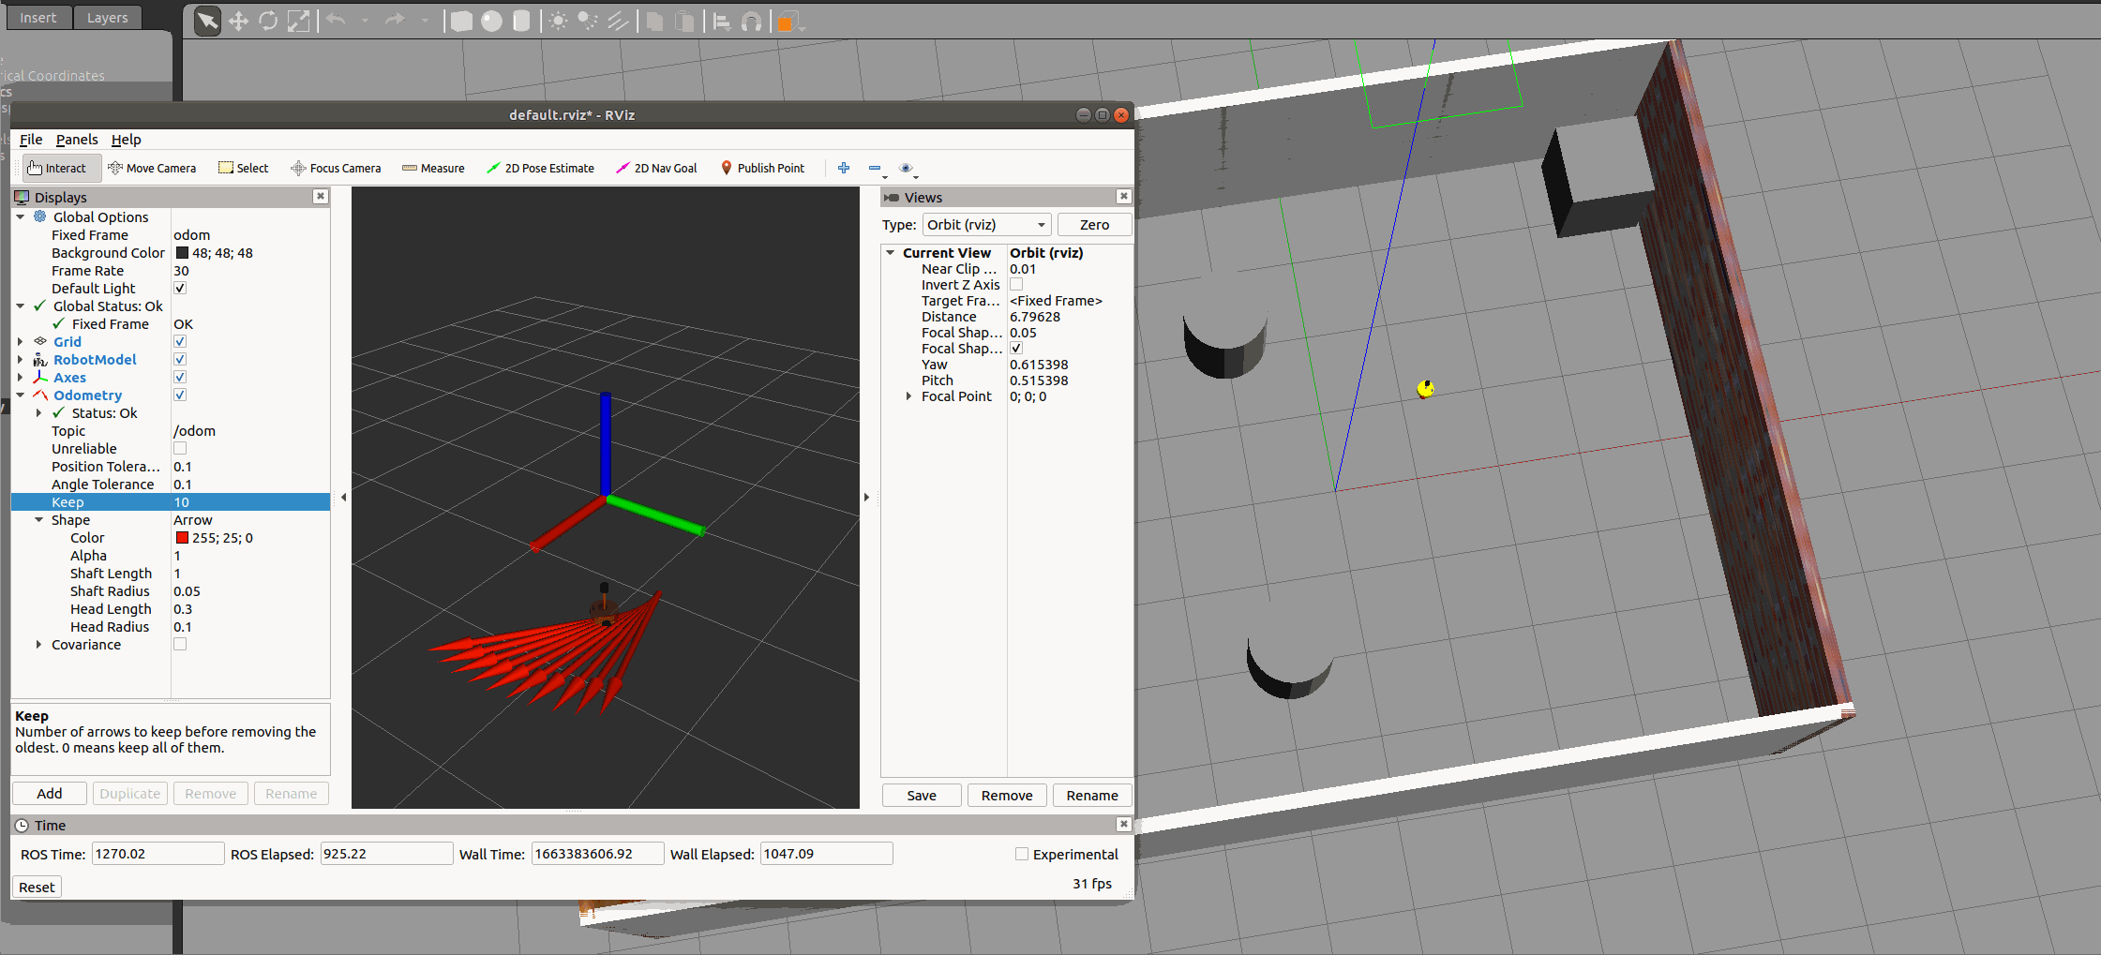Expand the Covariance properties
Screen dimensions: 2101x955
(38, 644)
